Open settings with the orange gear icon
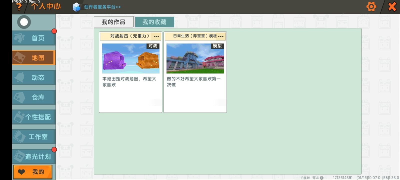 [371, 7]
